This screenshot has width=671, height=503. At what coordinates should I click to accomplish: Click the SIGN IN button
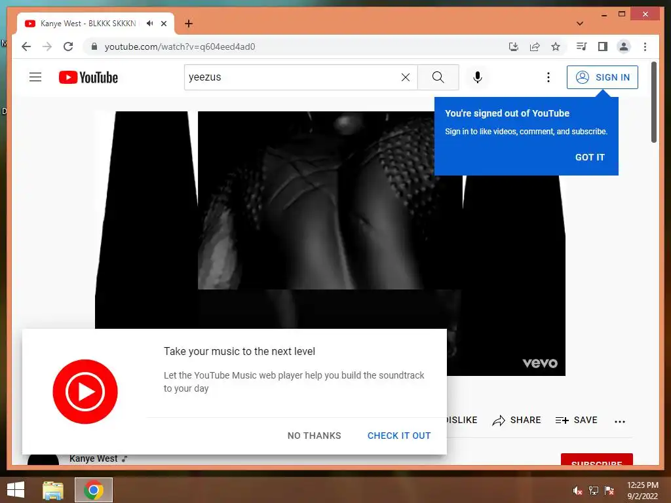coord(602,77)
